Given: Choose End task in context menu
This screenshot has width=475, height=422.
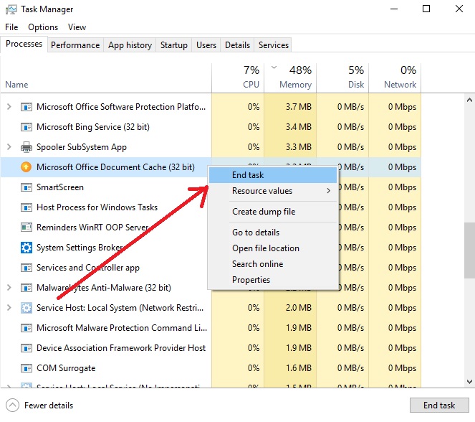Looking at the screenshot, I should [x=273, y=175].
